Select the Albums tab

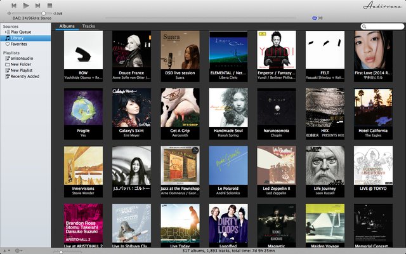click(x=67, y=26)
